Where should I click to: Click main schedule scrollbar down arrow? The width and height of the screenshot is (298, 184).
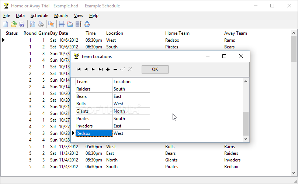click(x=294, y=173)
